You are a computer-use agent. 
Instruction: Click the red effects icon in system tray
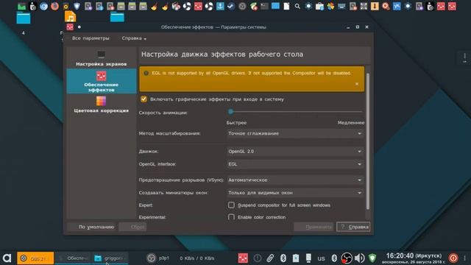pyautogui.click(x=243, y=258)
